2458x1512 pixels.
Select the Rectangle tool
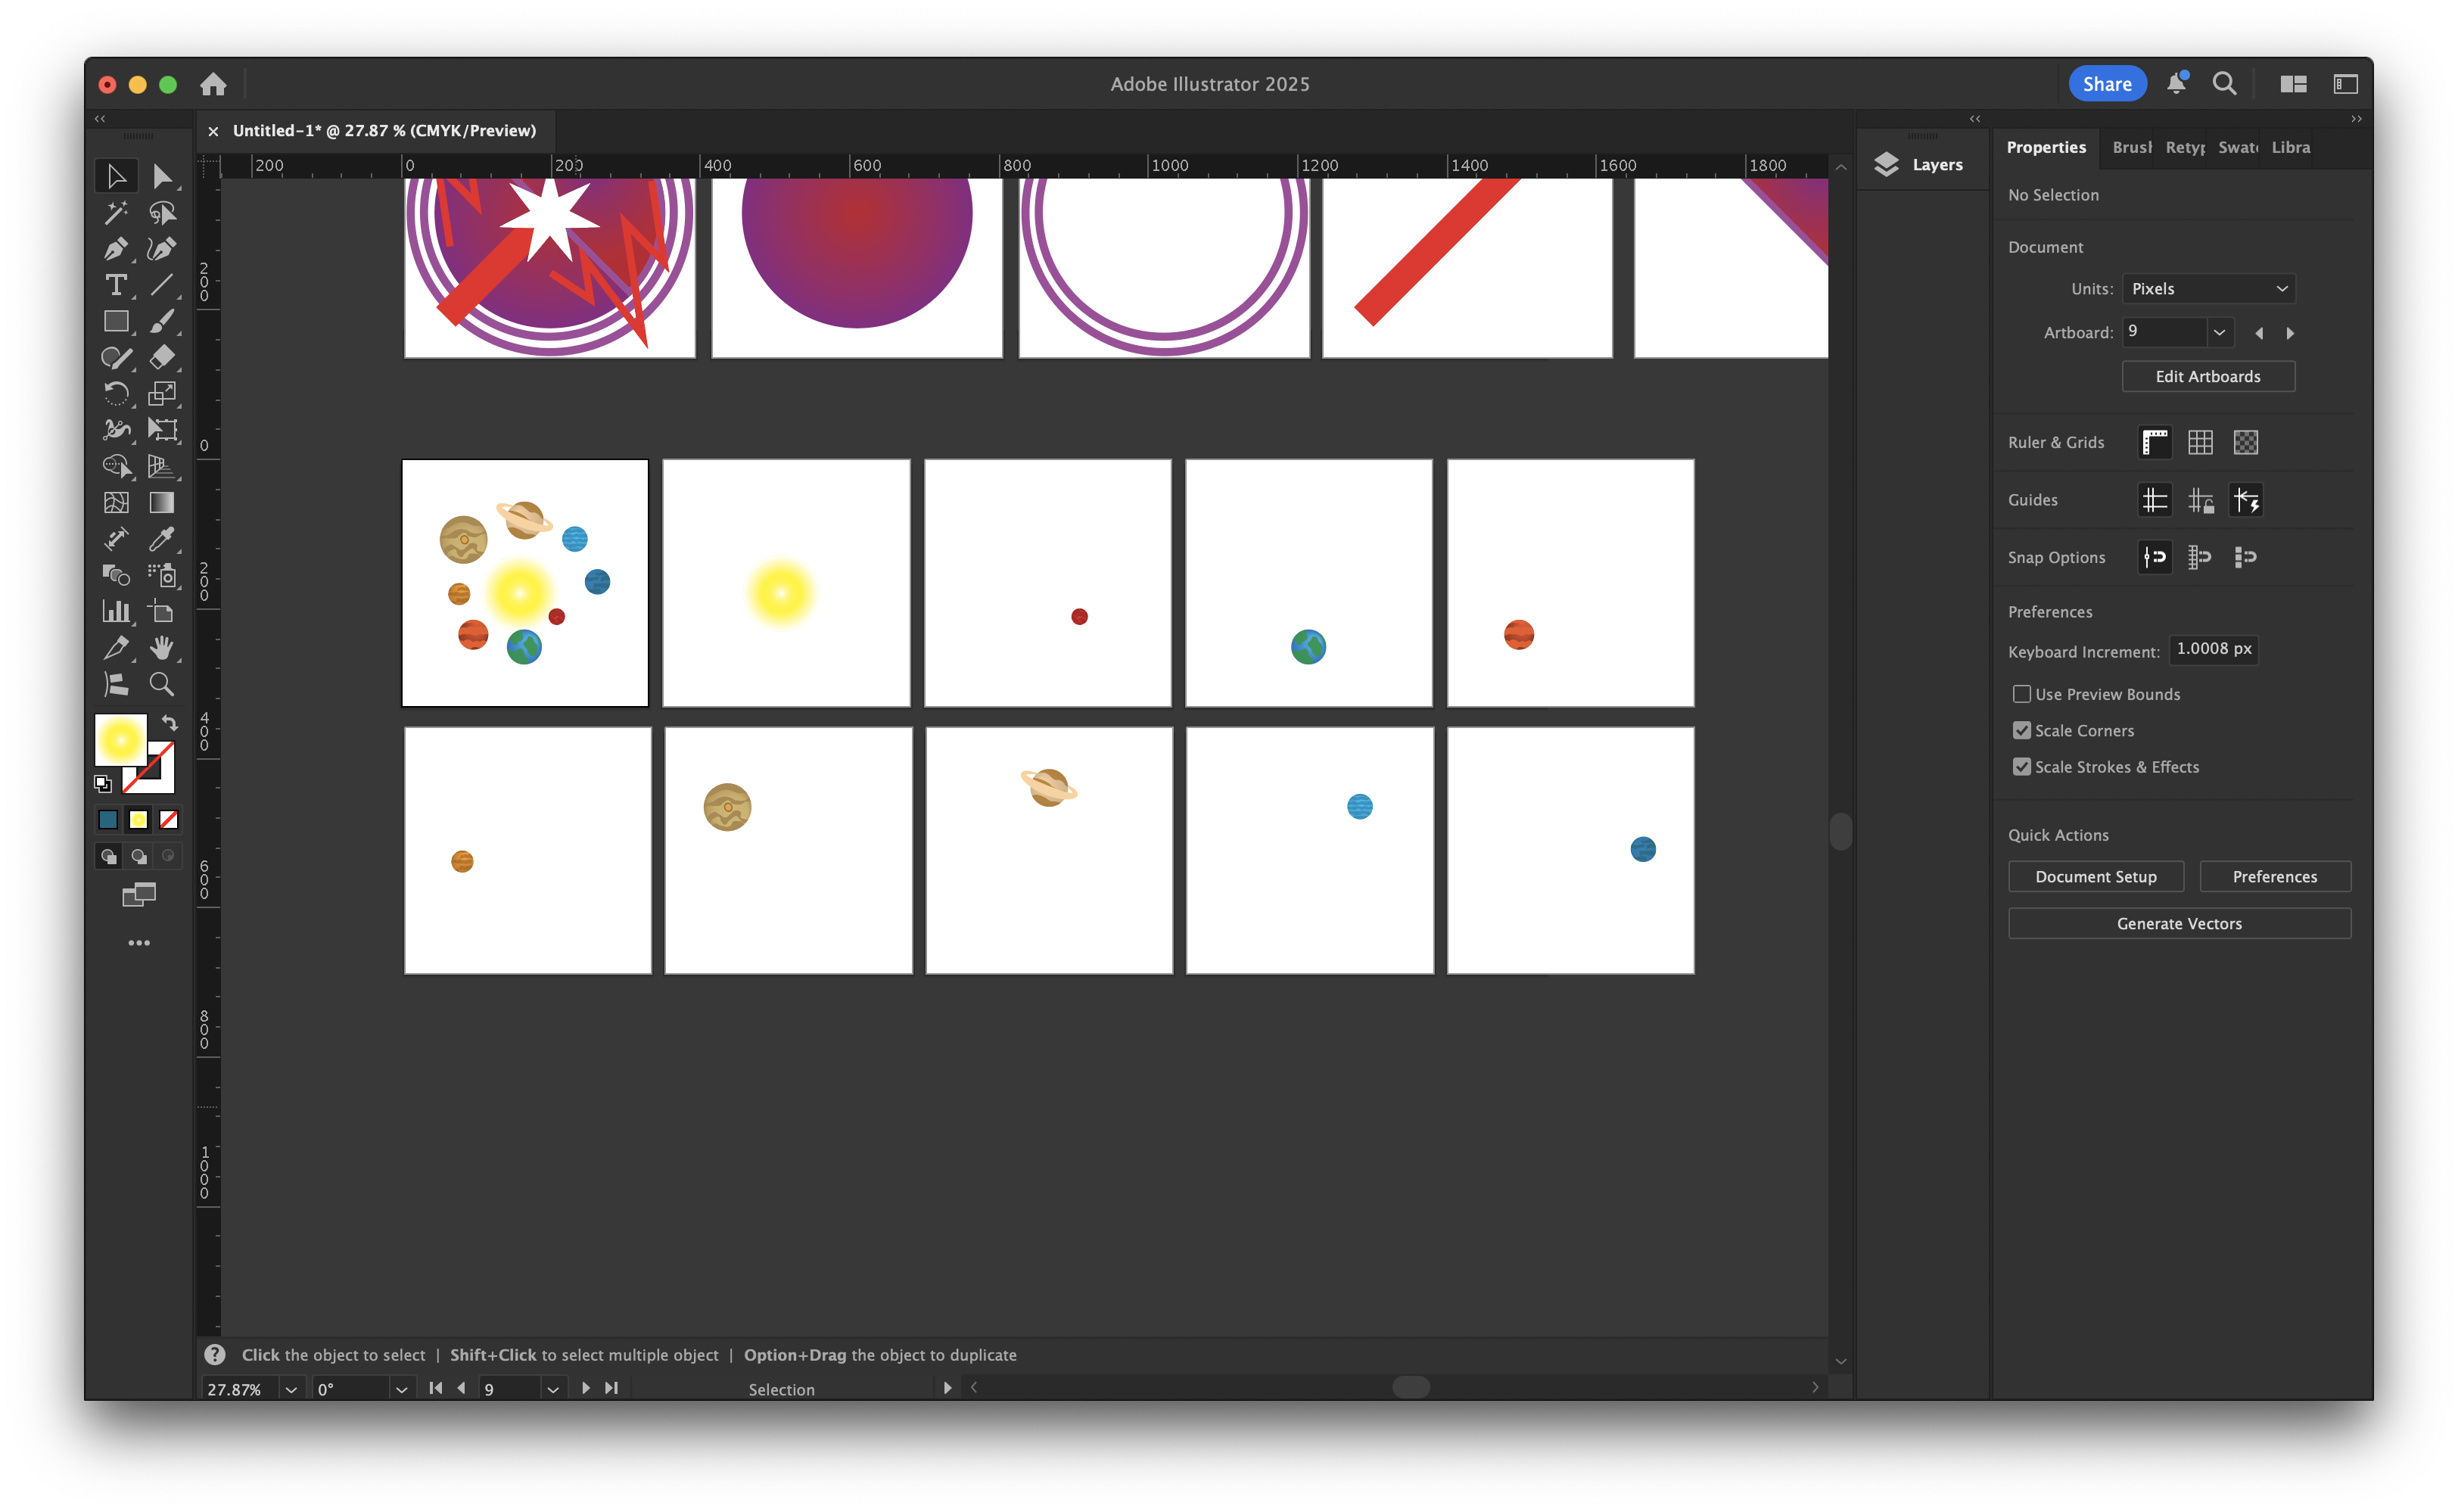[x=117, y=320]
